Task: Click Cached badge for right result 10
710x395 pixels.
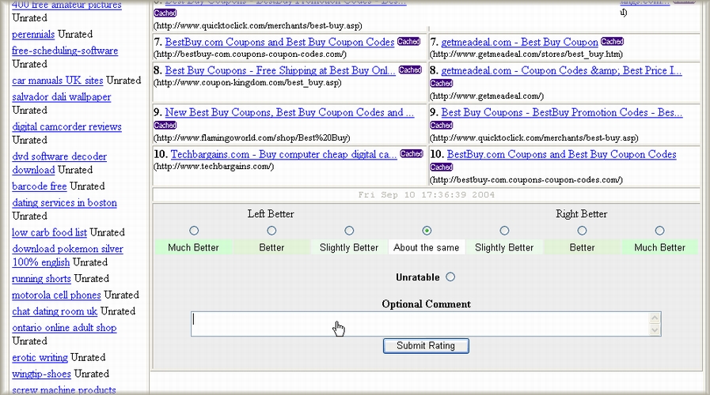Action: pos(441,167)
